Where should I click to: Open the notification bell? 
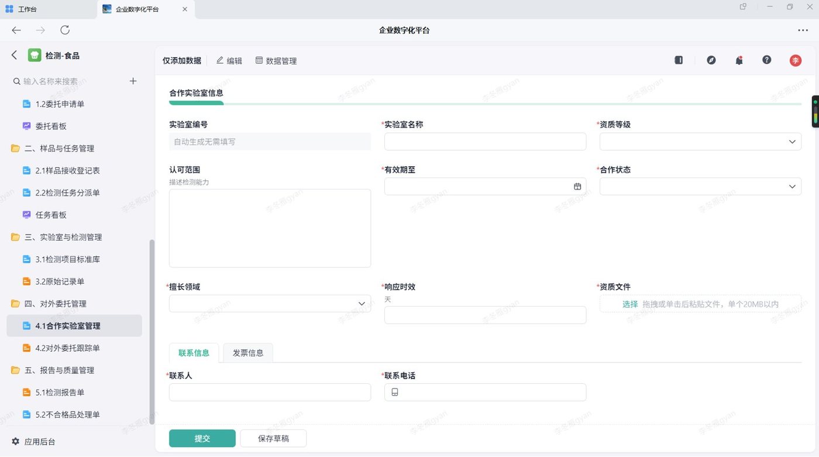739,60
